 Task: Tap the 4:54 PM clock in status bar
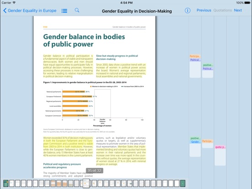pyautogui.click(x=126, y=3)
